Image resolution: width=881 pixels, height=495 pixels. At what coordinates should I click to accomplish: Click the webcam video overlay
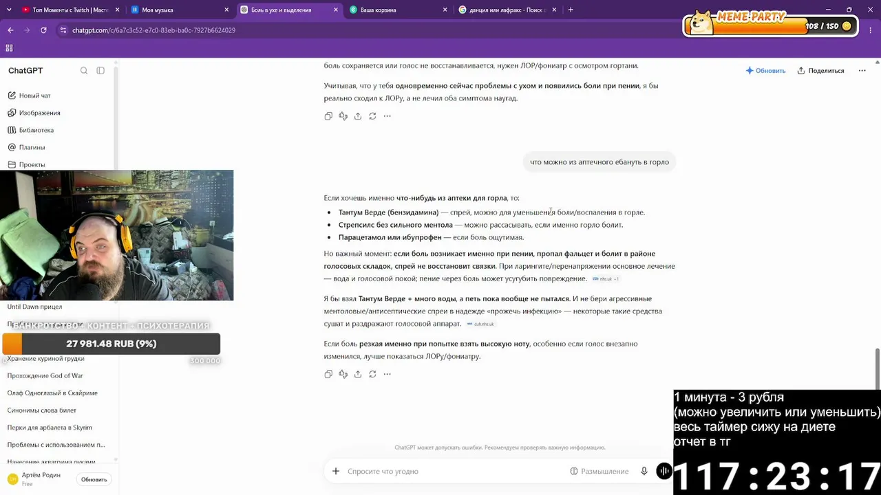(x=116, y=235)
